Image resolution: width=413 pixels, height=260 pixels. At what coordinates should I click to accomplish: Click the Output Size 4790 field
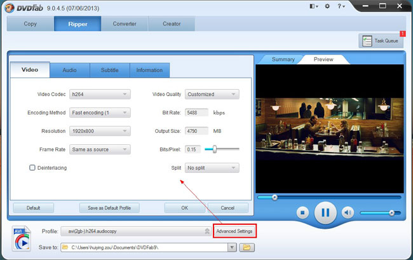(196, 131)
